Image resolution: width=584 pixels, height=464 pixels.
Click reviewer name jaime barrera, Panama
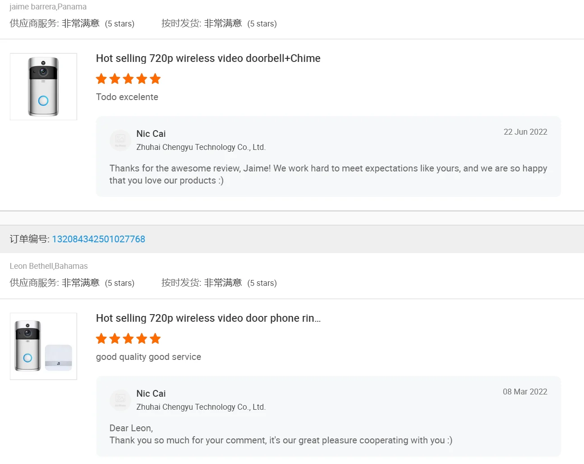tap(48, 7)
